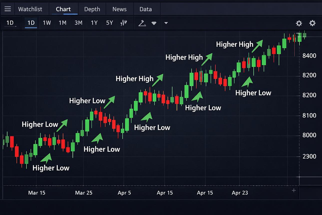The width and height of the screenshot is (322, 215).
Task: Click the Mar 25 date label
Action: (x=84, y=193)
